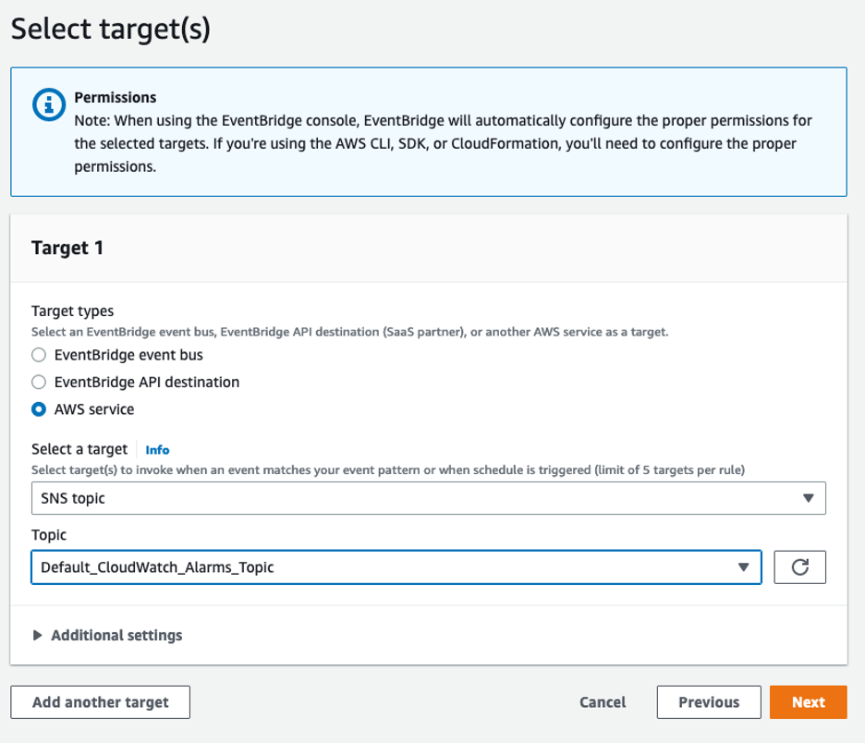Choose EventBridge API destination as target type
865x743 pixels.
click(38, 382)
